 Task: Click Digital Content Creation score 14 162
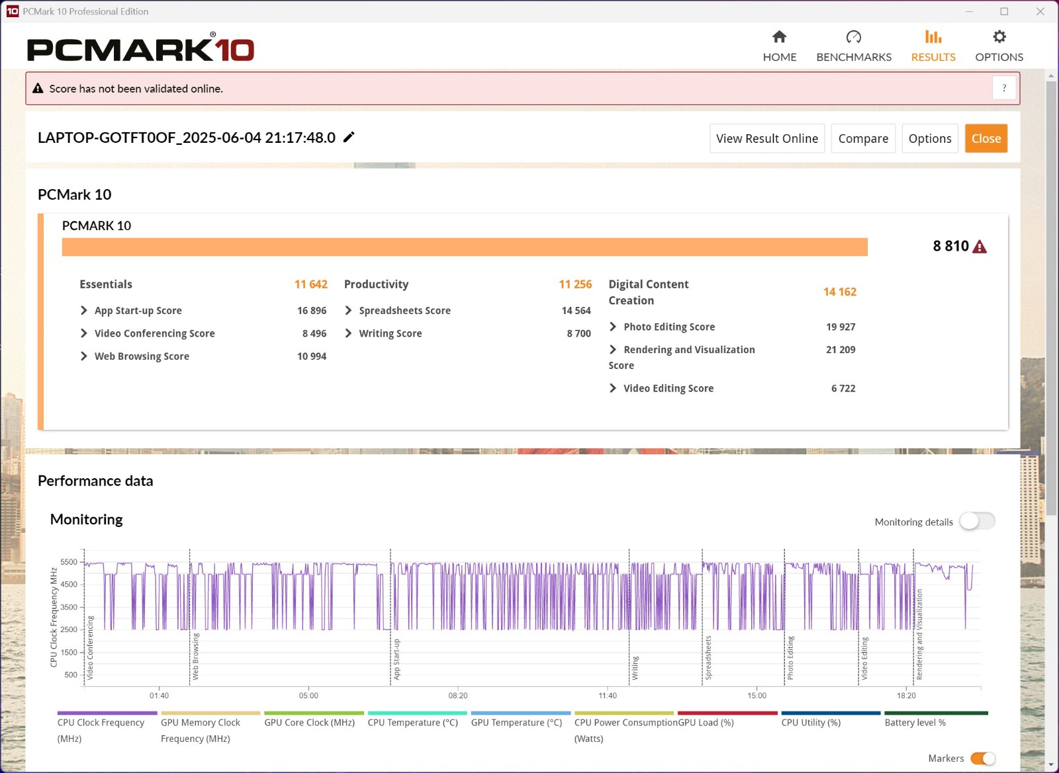point(840,292)
